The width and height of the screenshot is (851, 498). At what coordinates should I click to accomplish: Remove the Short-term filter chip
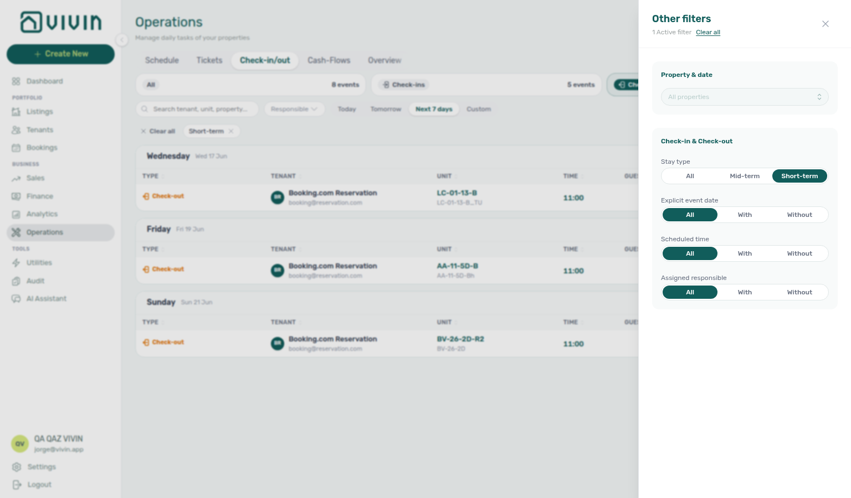pos(231,131)
